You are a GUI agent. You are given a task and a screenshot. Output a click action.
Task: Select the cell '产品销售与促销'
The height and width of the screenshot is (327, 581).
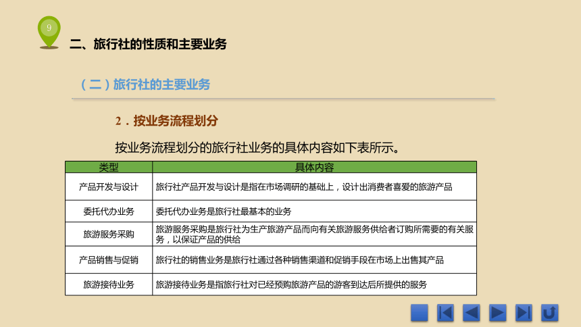(x=109, y=260)
